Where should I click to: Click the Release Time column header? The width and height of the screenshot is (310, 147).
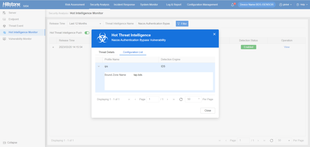tap(67, 40)
